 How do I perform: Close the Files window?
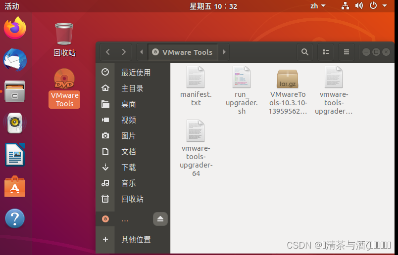[x=386, y=52]
